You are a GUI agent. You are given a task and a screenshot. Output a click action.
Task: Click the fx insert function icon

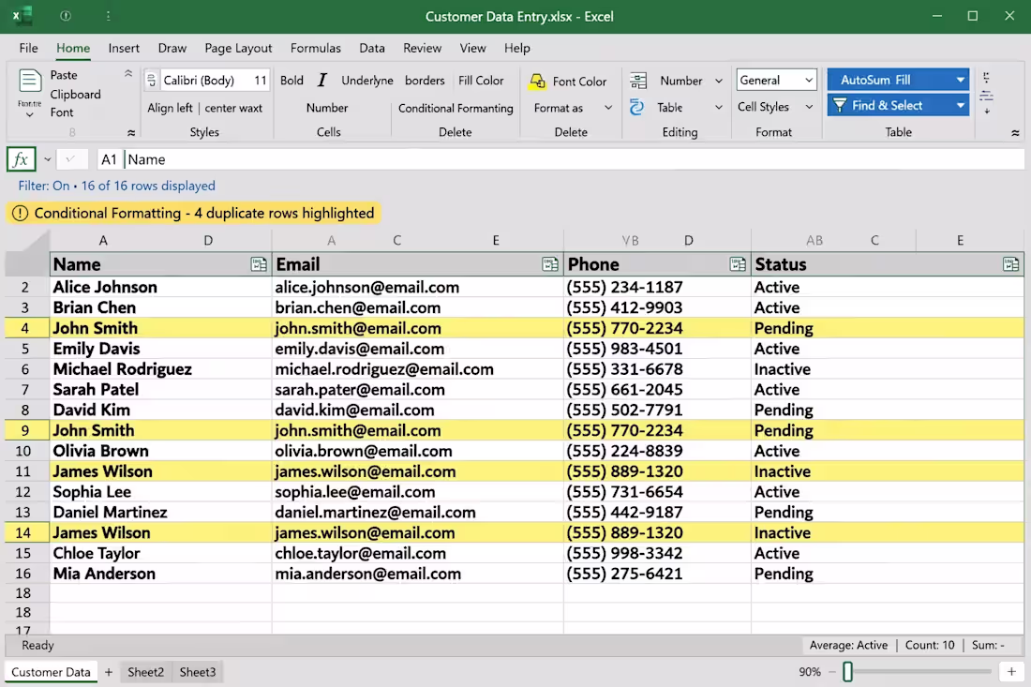click(x=21, y=159)
